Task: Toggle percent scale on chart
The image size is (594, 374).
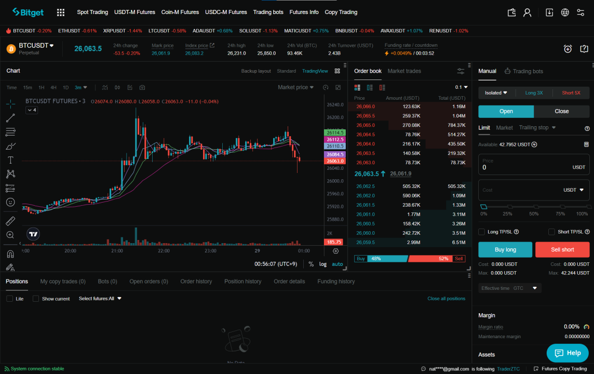Action: (311, 264)
